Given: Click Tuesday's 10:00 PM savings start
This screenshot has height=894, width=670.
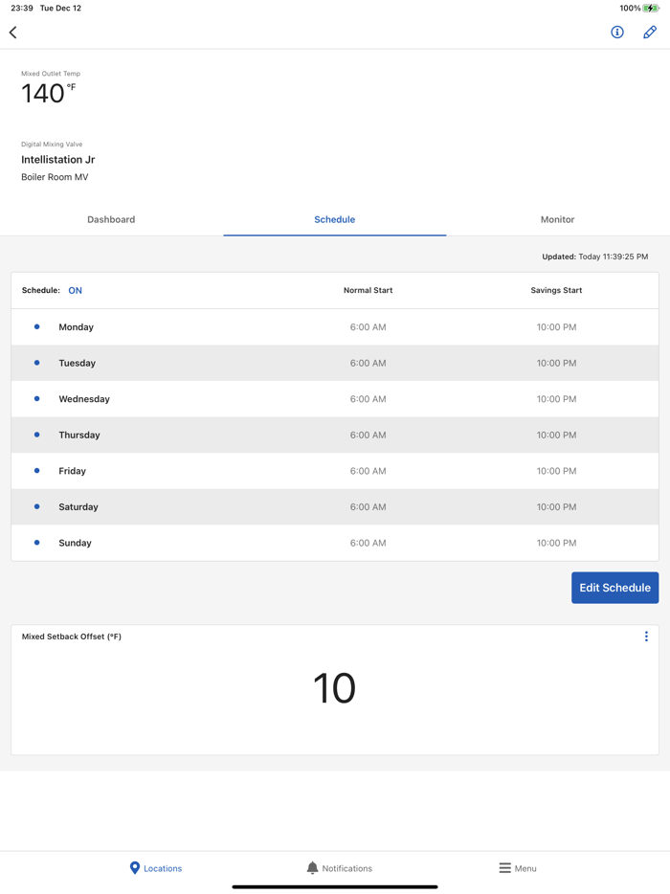Looking at the screenshot, I should click(556, 363).
